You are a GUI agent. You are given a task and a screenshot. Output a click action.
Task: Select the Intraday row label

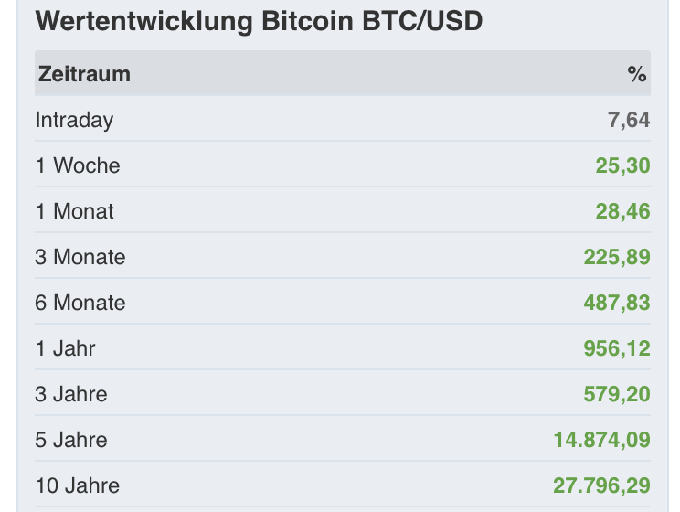tap(74, 120)
